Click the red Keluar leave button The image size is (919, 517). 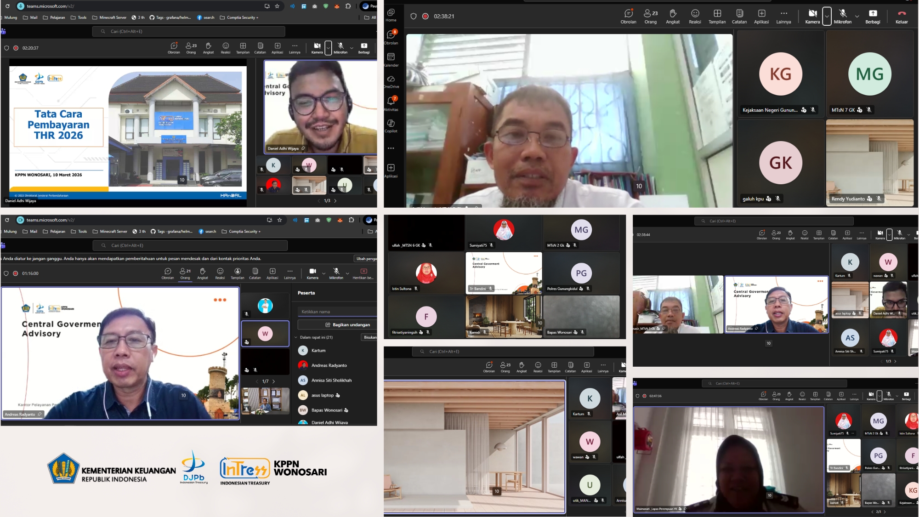tap(902, 16)
